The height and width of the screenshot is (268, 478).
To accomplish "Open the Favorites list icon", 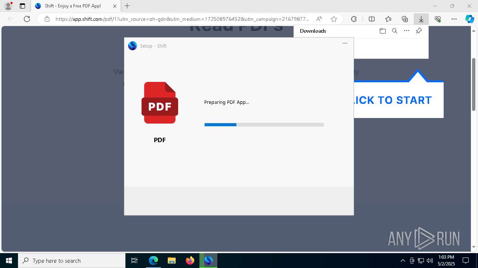I will pos(388,19).
